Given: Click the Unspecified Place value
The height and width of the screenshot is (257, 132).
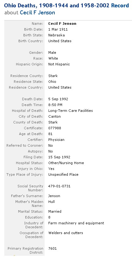Looking at the screenshot, I should pyautogui.click(x=63, y=174).
